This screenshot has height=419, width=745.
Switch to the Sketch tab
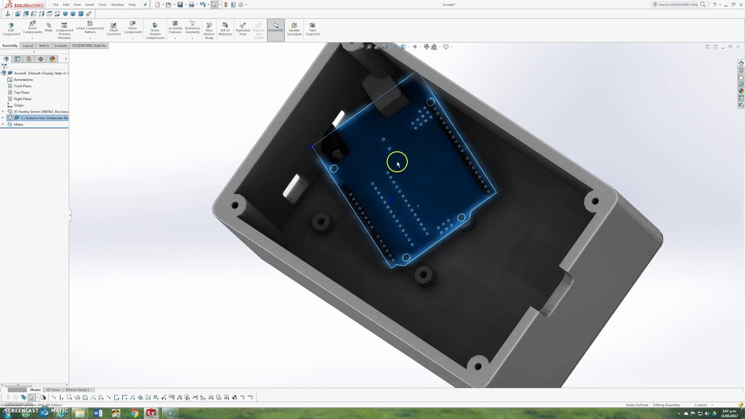pyautogui.click(x=44, y=45)
